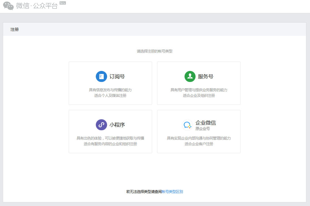Click text 适合个人及媒体注册
The height and width of the screenshot is (206, 310).
(x=110, y=96)
